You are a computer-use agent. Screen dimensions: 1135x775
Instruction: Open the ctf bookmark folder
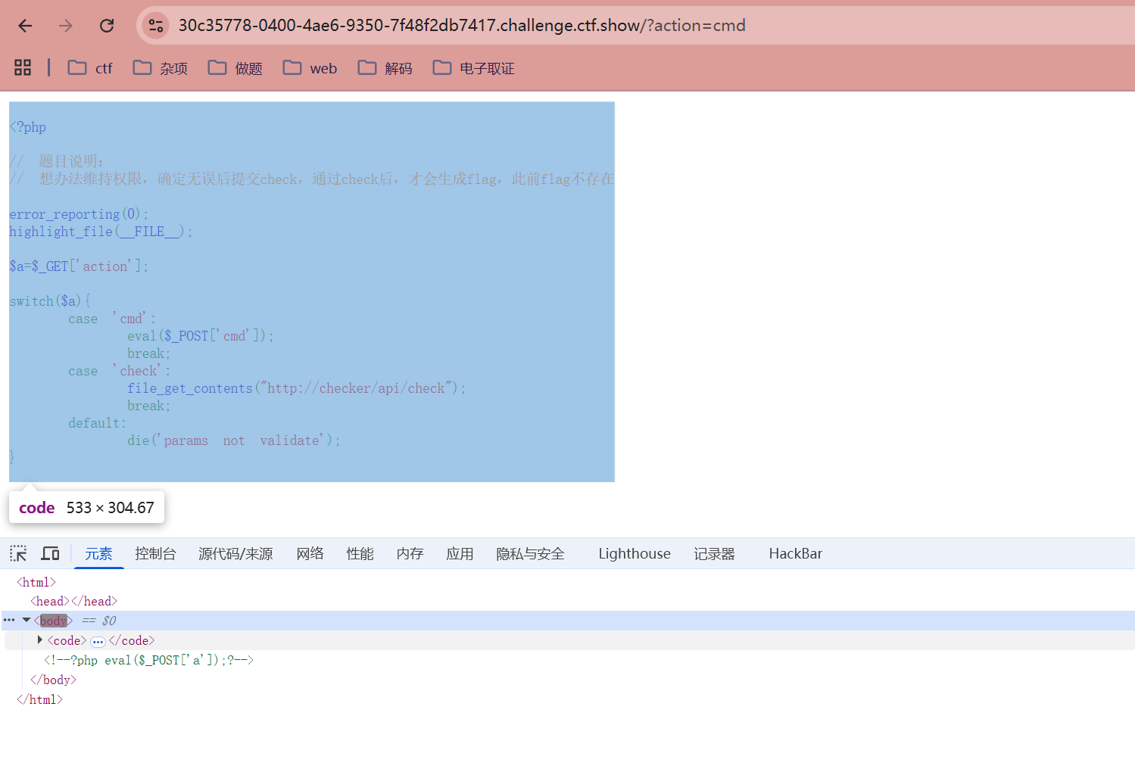coord(90,68)
